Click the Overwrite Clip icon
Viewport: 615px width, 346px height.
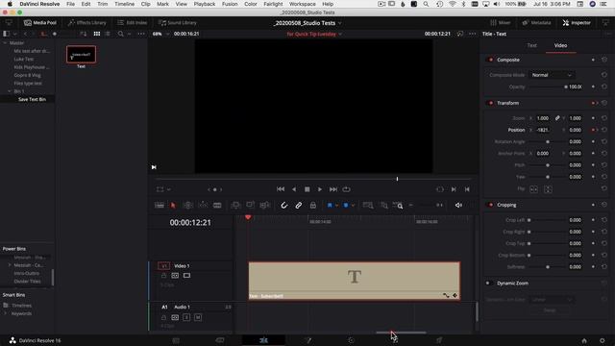point(250,205)
